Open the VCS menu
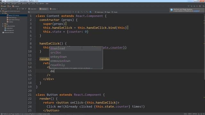The width and height of the screenshot is (205, 115). click(x=37, y=4)
